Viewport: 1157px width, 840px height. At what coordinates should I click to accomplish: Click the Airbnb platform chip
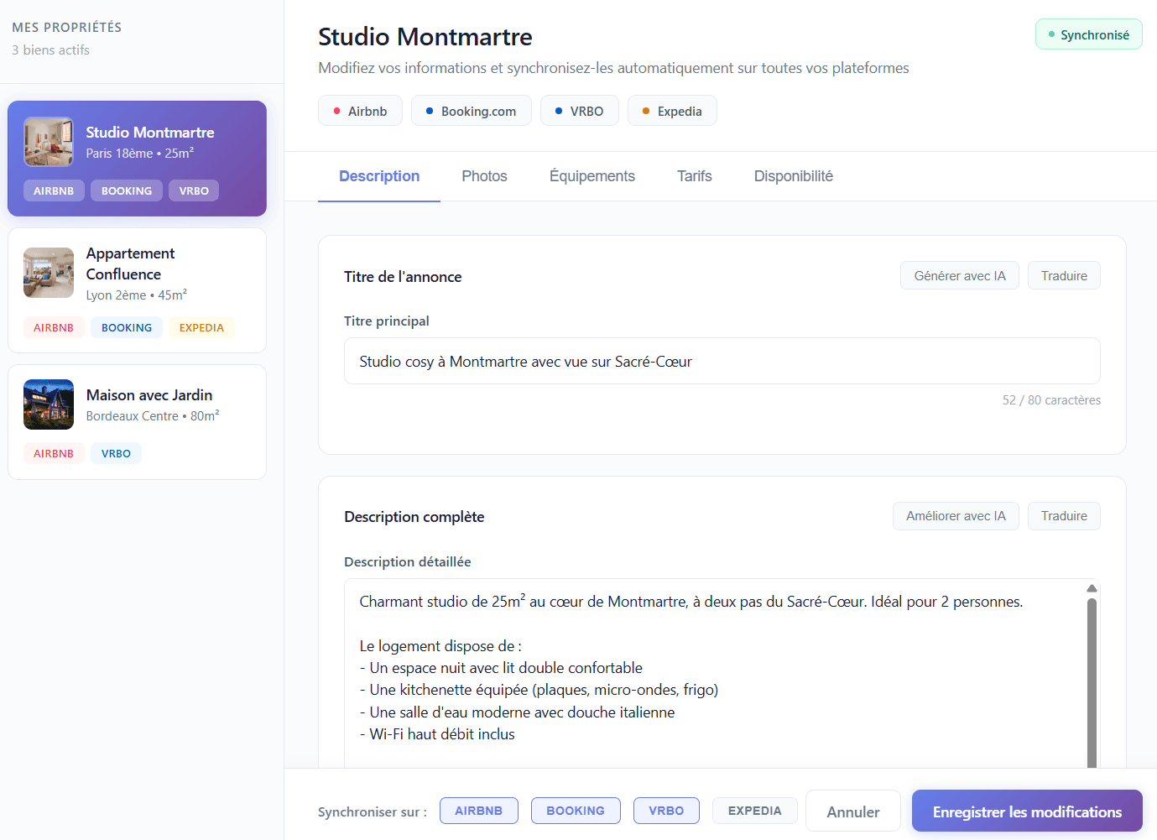point(360,111)
